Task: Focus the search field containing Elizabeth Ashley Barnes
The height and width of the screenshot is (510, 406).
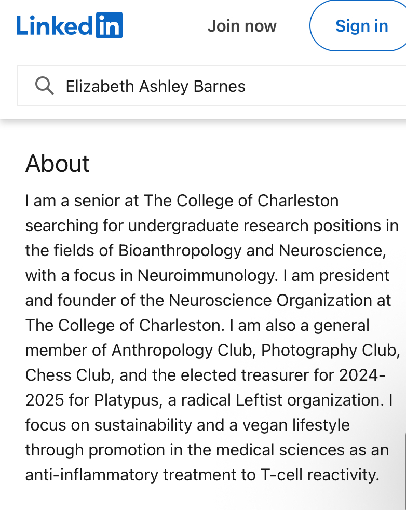Action: coord(212,86)
